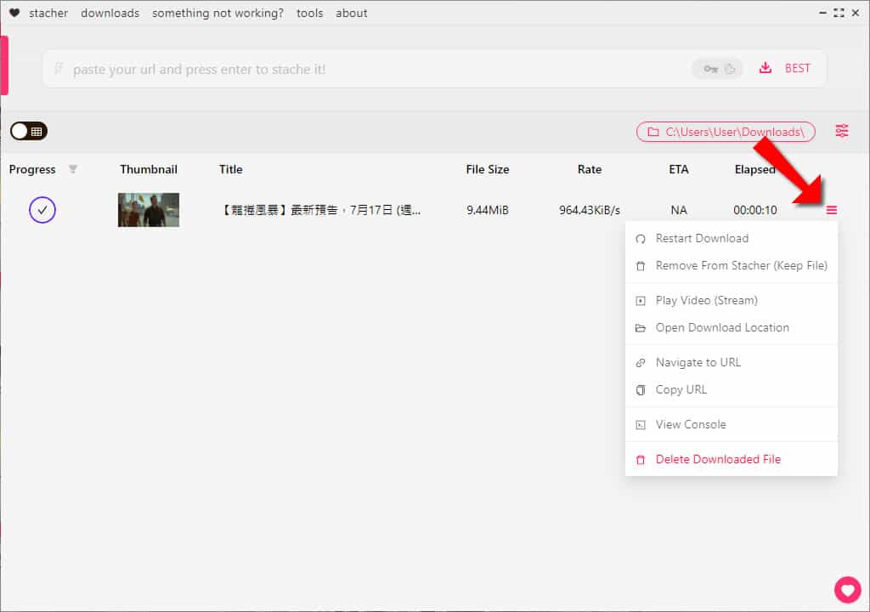Select Navigate to URL
Image resolution: width=870 pixels, height=612 pixels.
tap(732, 363)
